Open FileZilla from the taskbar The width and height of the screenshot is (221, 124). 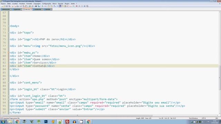click(67, 122)
